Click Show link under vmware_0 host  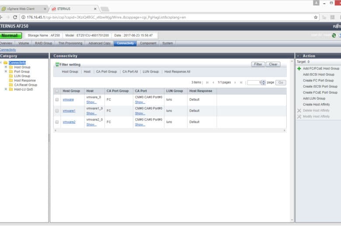91,102
